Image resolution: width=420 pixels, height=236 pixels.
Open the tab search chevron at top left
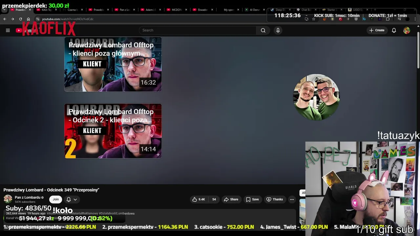tap(4, 10)
